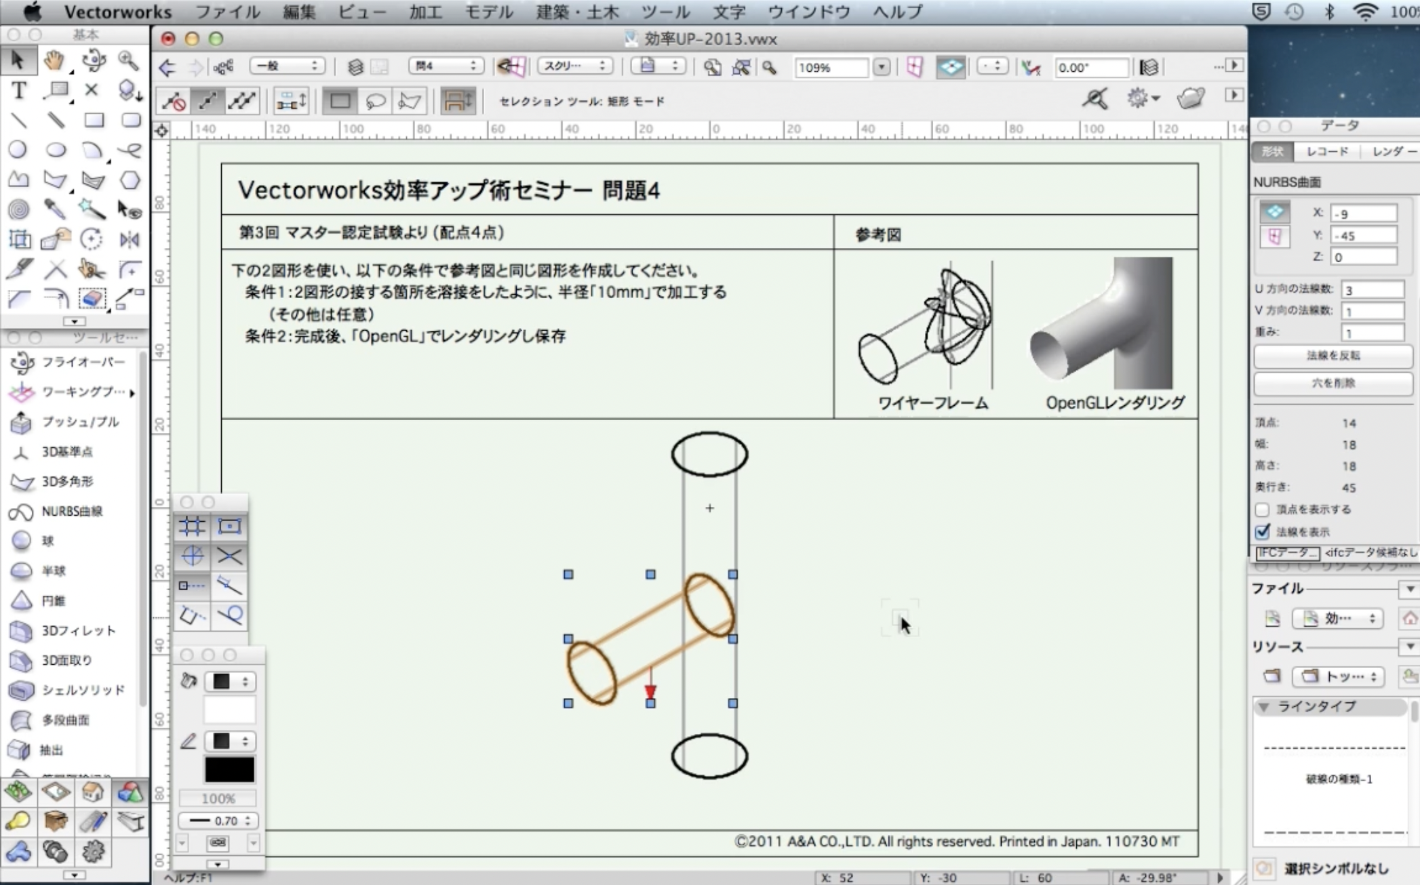Open the fill style dropdown in attributes palette
The image size is (1420, 885).
click(229, 681)
